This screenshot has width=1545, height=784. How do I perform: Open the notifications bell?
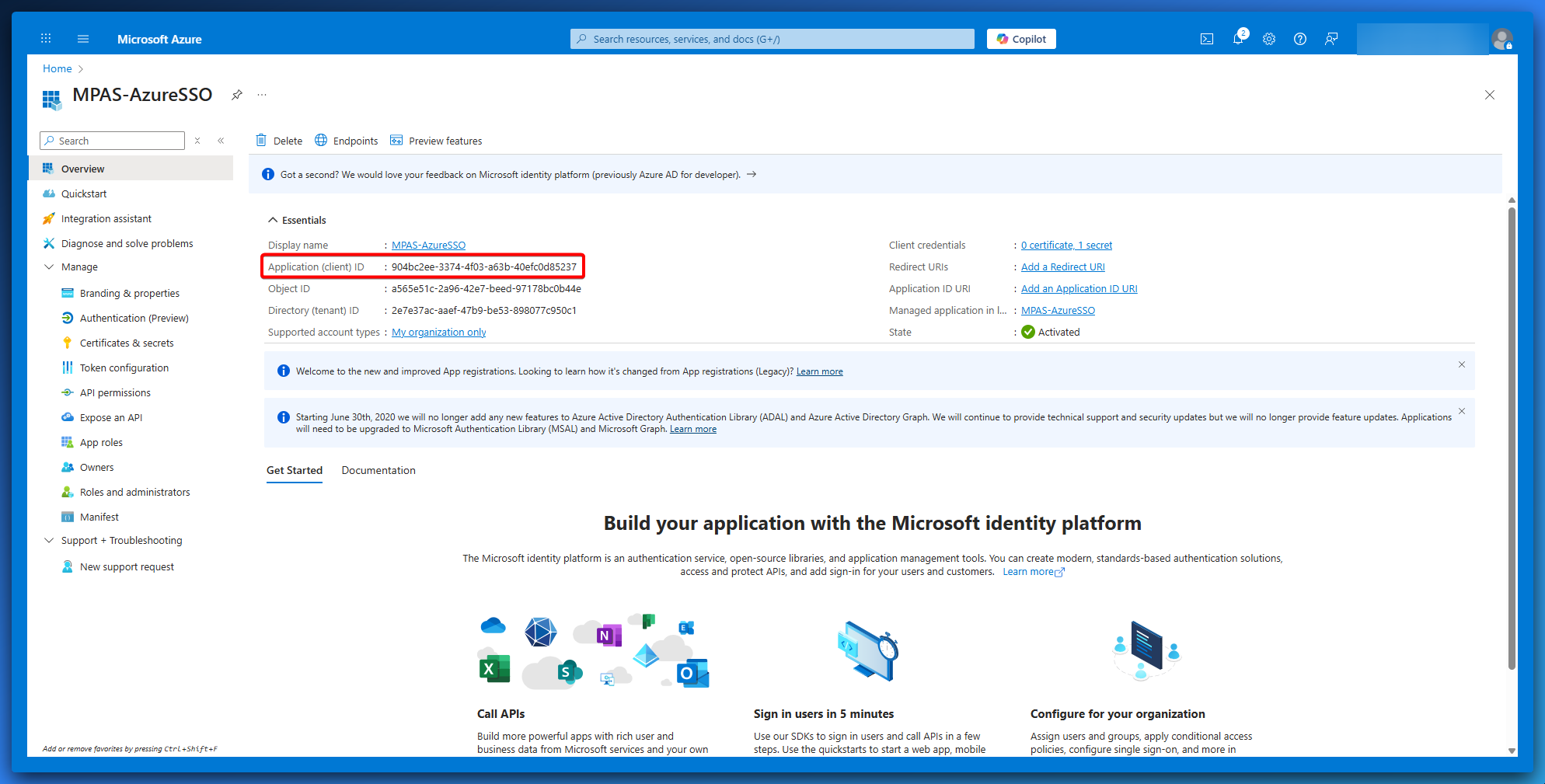(x=1238, y=39)
